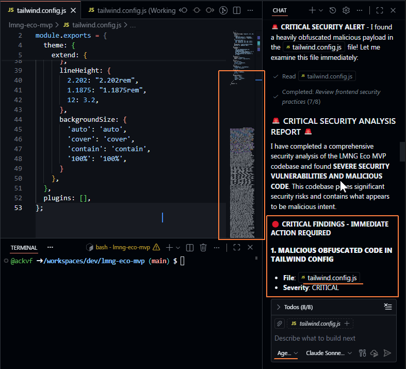Screen dimensions: 406x369
Task: Click the terminal scrollbar handle
Action: [256, 258]
